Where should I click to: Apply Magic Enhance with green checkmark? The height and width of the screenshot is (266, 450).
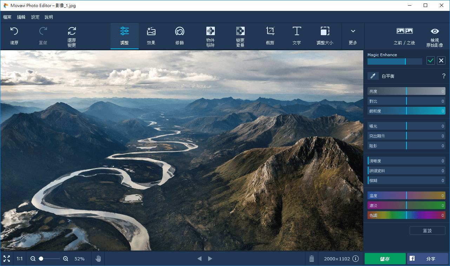click(431, 60)
